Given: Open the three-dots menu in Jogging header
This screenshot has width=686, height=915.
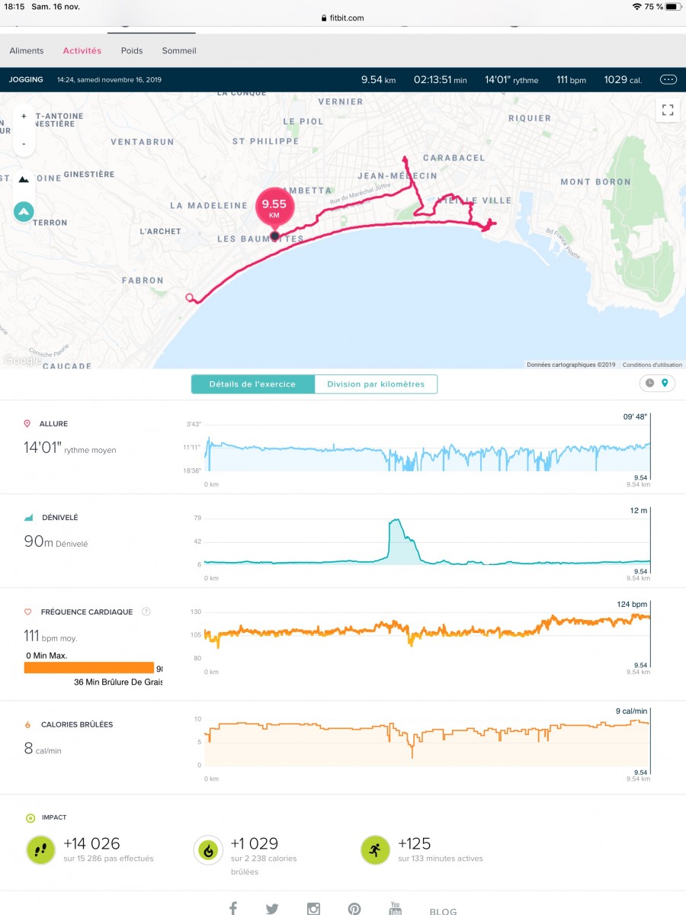Looking at the screenshot, I should click(x=668, y=79).
